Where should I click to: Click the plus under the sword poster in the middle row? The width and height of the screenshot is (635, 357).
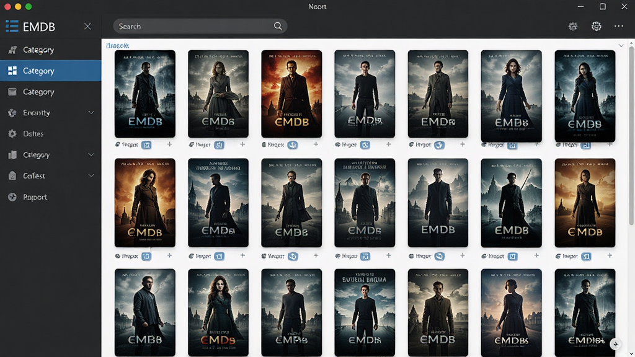click(x=536, y=255)
